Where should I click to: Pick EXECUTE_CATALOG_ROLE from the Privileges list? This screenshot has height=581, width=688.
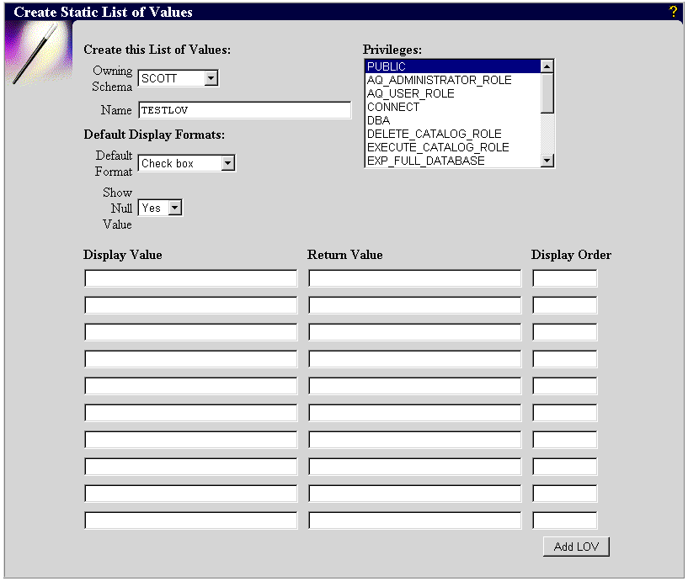pos(451,147)
